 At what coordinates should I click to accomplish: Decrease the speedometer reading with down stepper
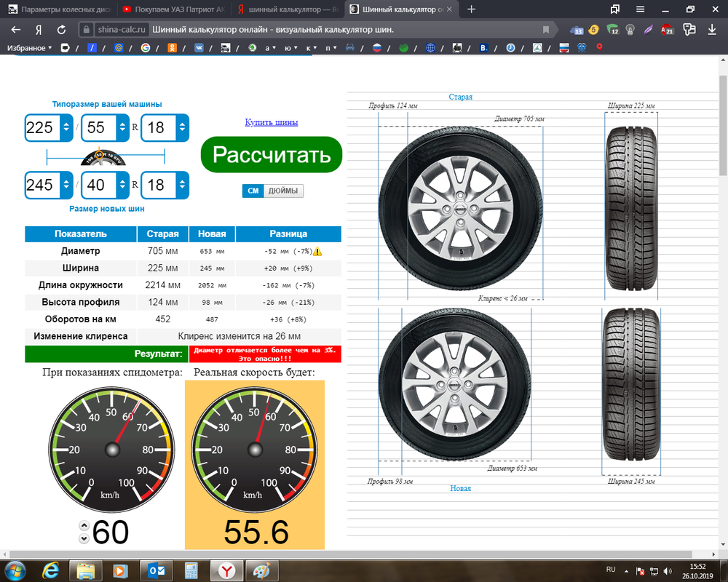click(x=84, y=538)
